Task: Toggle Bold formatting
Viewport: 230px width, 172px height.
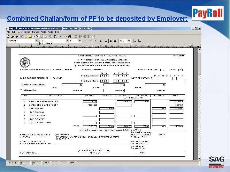Action: coord(85,41)
